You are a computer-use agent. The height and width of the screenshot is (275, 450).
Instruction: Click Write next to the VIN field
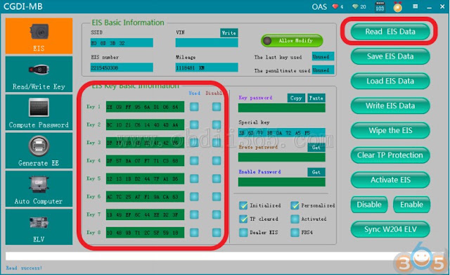click(229, 33)
